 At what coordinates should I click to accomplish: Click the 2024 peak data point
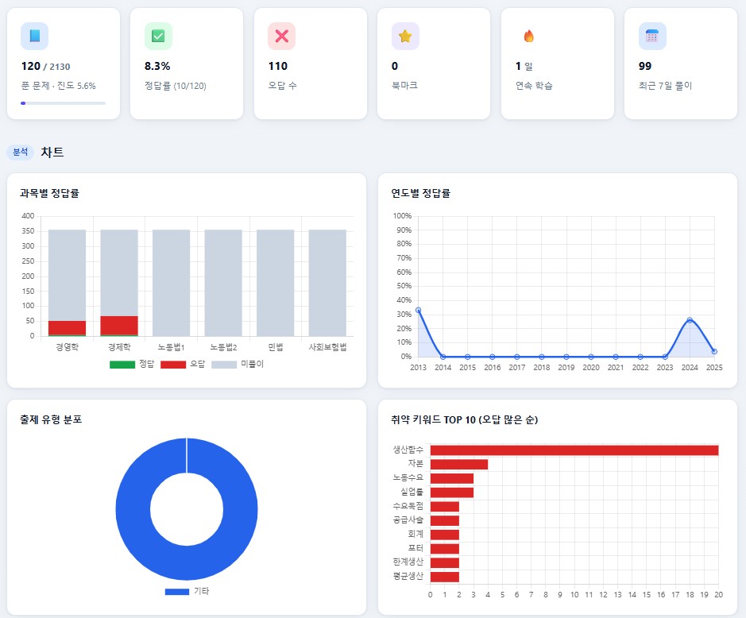click(690, 320)
